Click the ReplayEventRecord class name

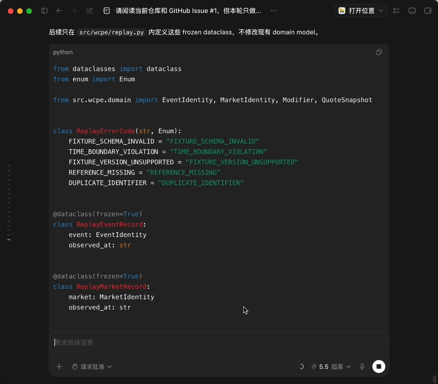tap(109, 224)
